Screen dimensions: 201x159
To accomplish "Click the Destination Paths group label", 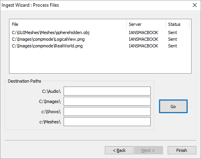I will coord(24,81).
